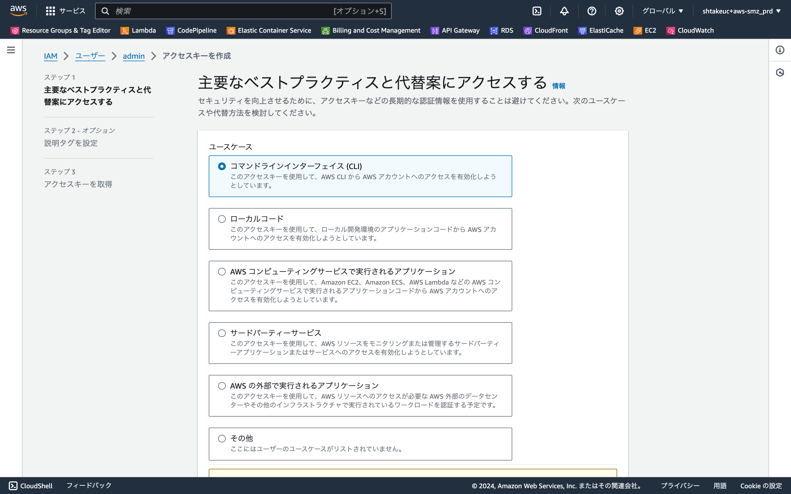The width and height of the screenshot is (791, 494).
Task: Select AWS コンピューティングサービス application option
Action: tap(222, 271)
